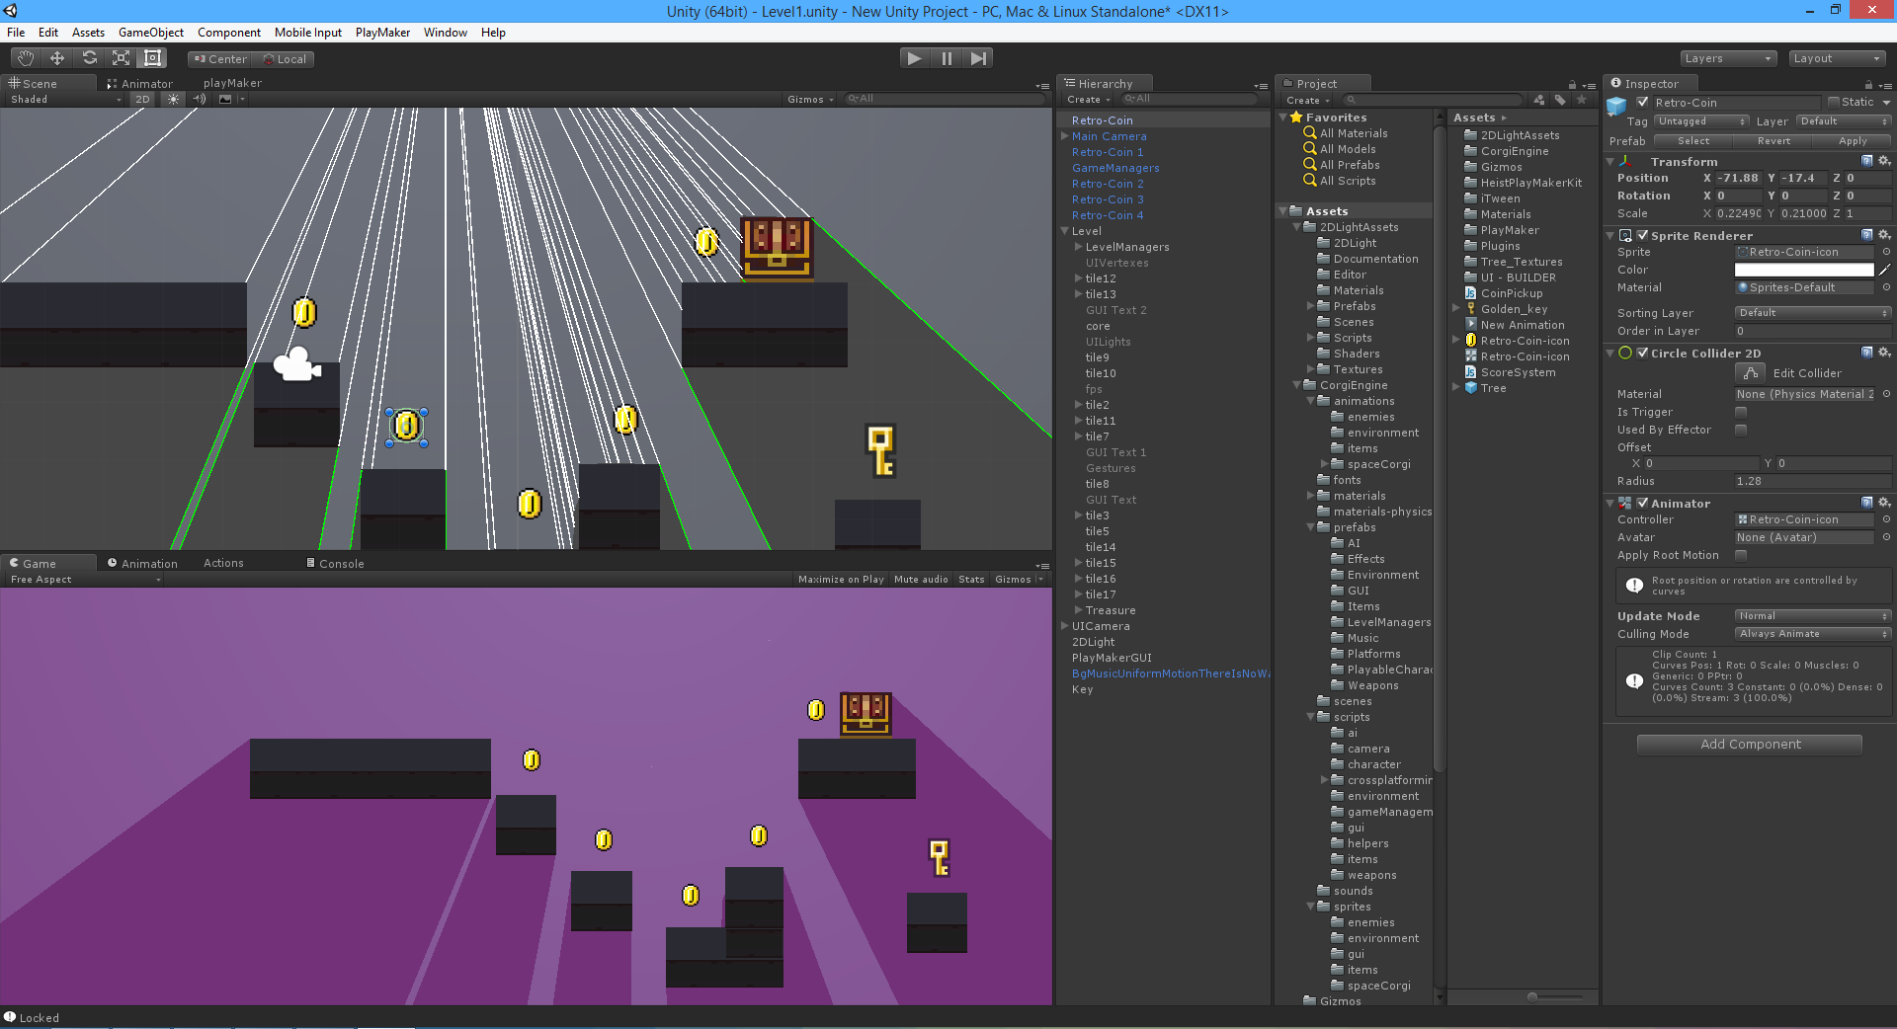Click Project icon size slider

[1532, 996]
